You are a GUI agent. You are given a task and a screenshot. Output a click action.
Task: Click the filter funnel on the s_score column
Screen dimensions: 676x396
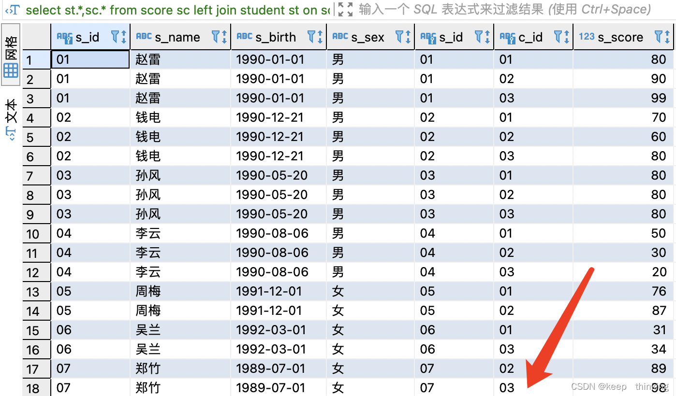coord(658,37)
